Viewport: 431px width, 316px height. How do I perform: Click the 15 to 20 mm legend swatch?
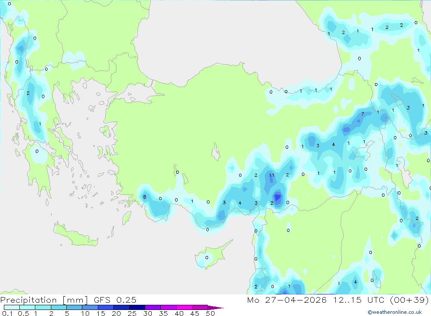click(x=106, y=307)
